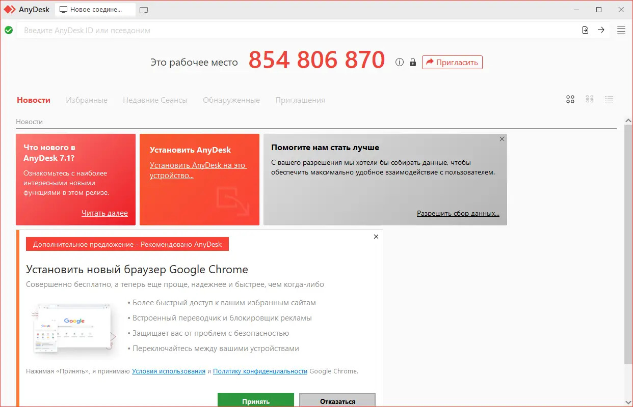The height and width of the screenshot is (407, 633).
Task: Click 'Разрешить сбор данных...' link
Action: [458, 213]
